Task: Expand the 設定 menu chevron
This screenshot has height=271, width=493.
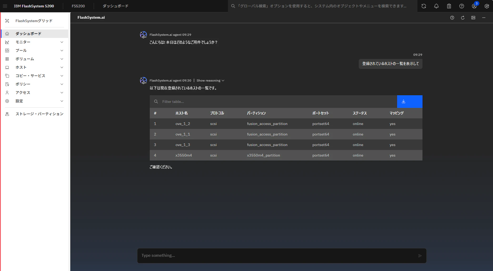Action: click(x=62, y=101)
